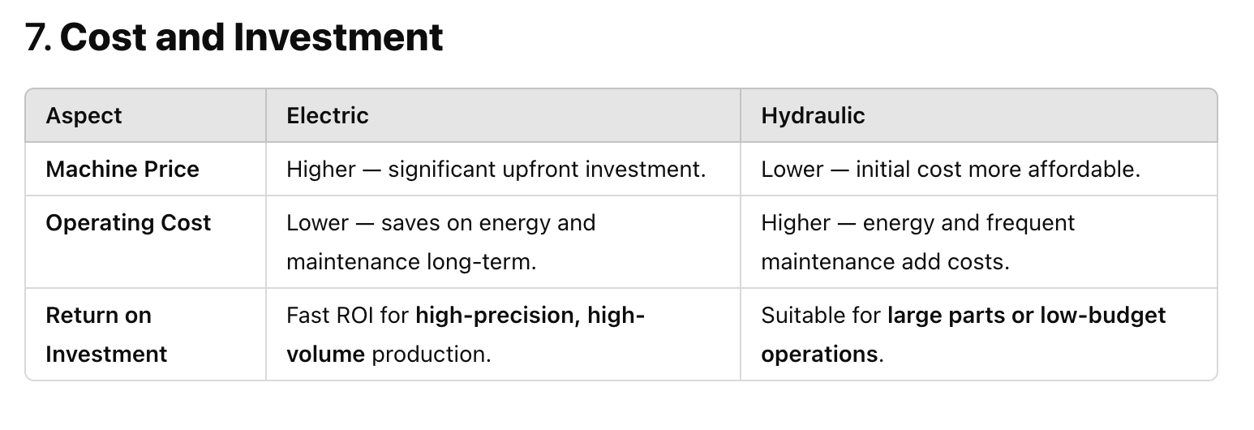Image resolution: width=1254 pixels, height=430 pixels.
Task: Click 'Higher — energy and frequent' cell text
Action: [x=917, y=222]
